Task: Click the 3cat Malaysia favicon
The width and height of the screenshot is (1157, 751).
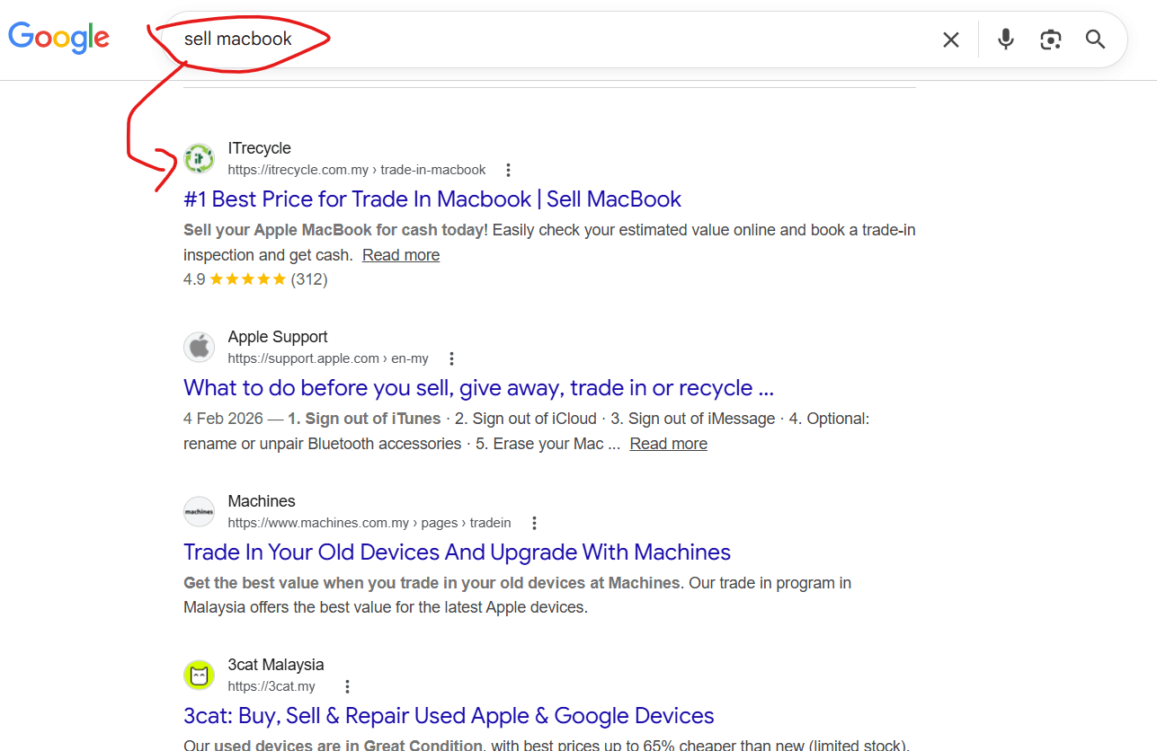Action: (x=200, y=675)
